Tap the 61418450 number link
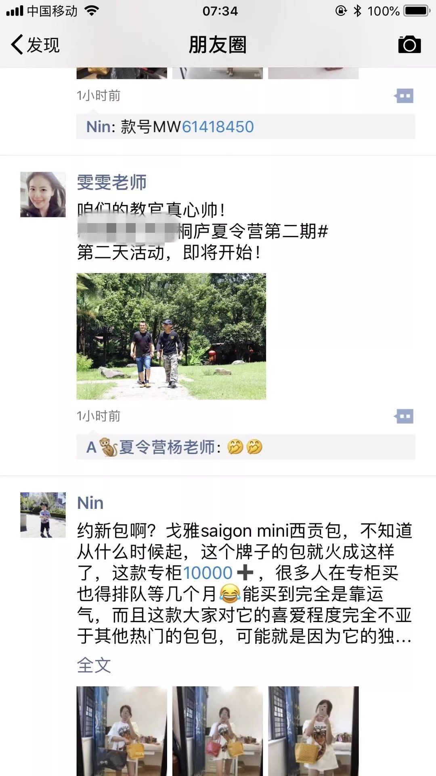Screen dimensions: 436x776 [x=218, y=127]
